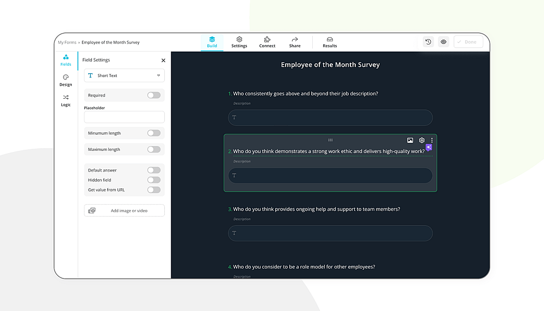Turn on Default answer toggle
Screen dimensions: 544x311
coord(154,170)
